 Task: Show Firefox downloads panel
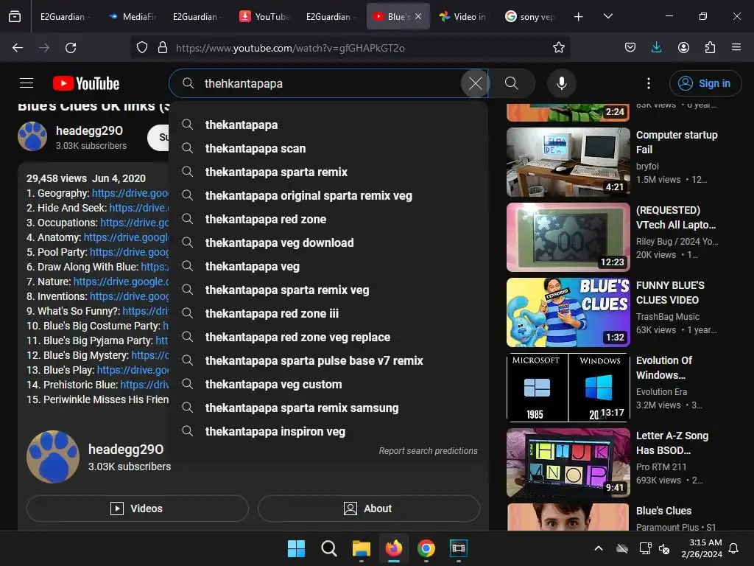coord(656,48)
